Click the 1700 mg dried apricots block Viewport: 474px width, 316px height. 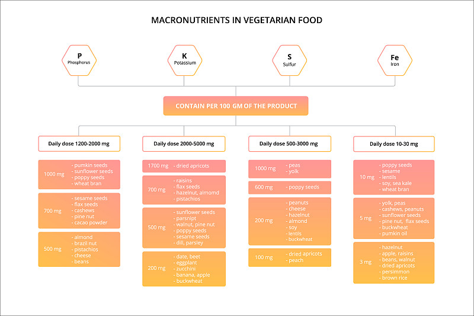tap(184, 166)
